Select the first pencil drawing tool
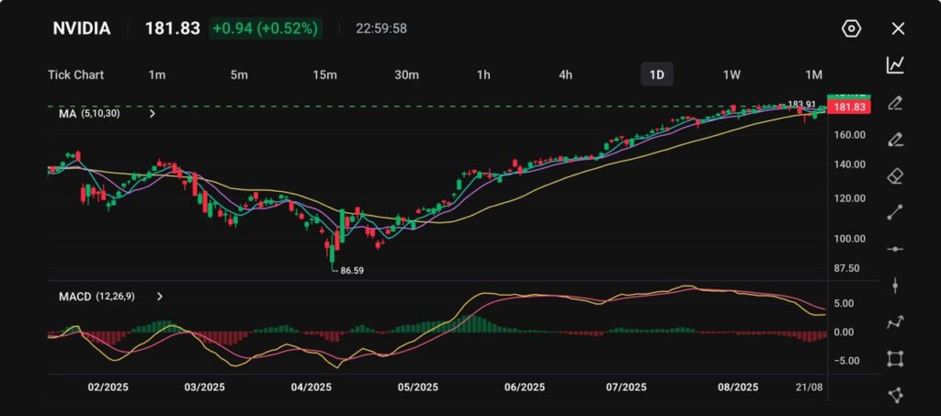This screenshot has width=941, height=416. click(x=895, y=103)
